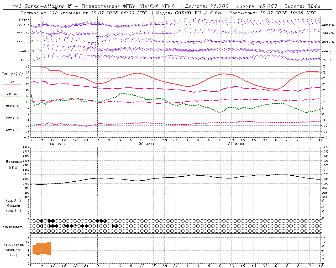
Task: Click the "Высота: 324м" header value
Action: point(302,6)
